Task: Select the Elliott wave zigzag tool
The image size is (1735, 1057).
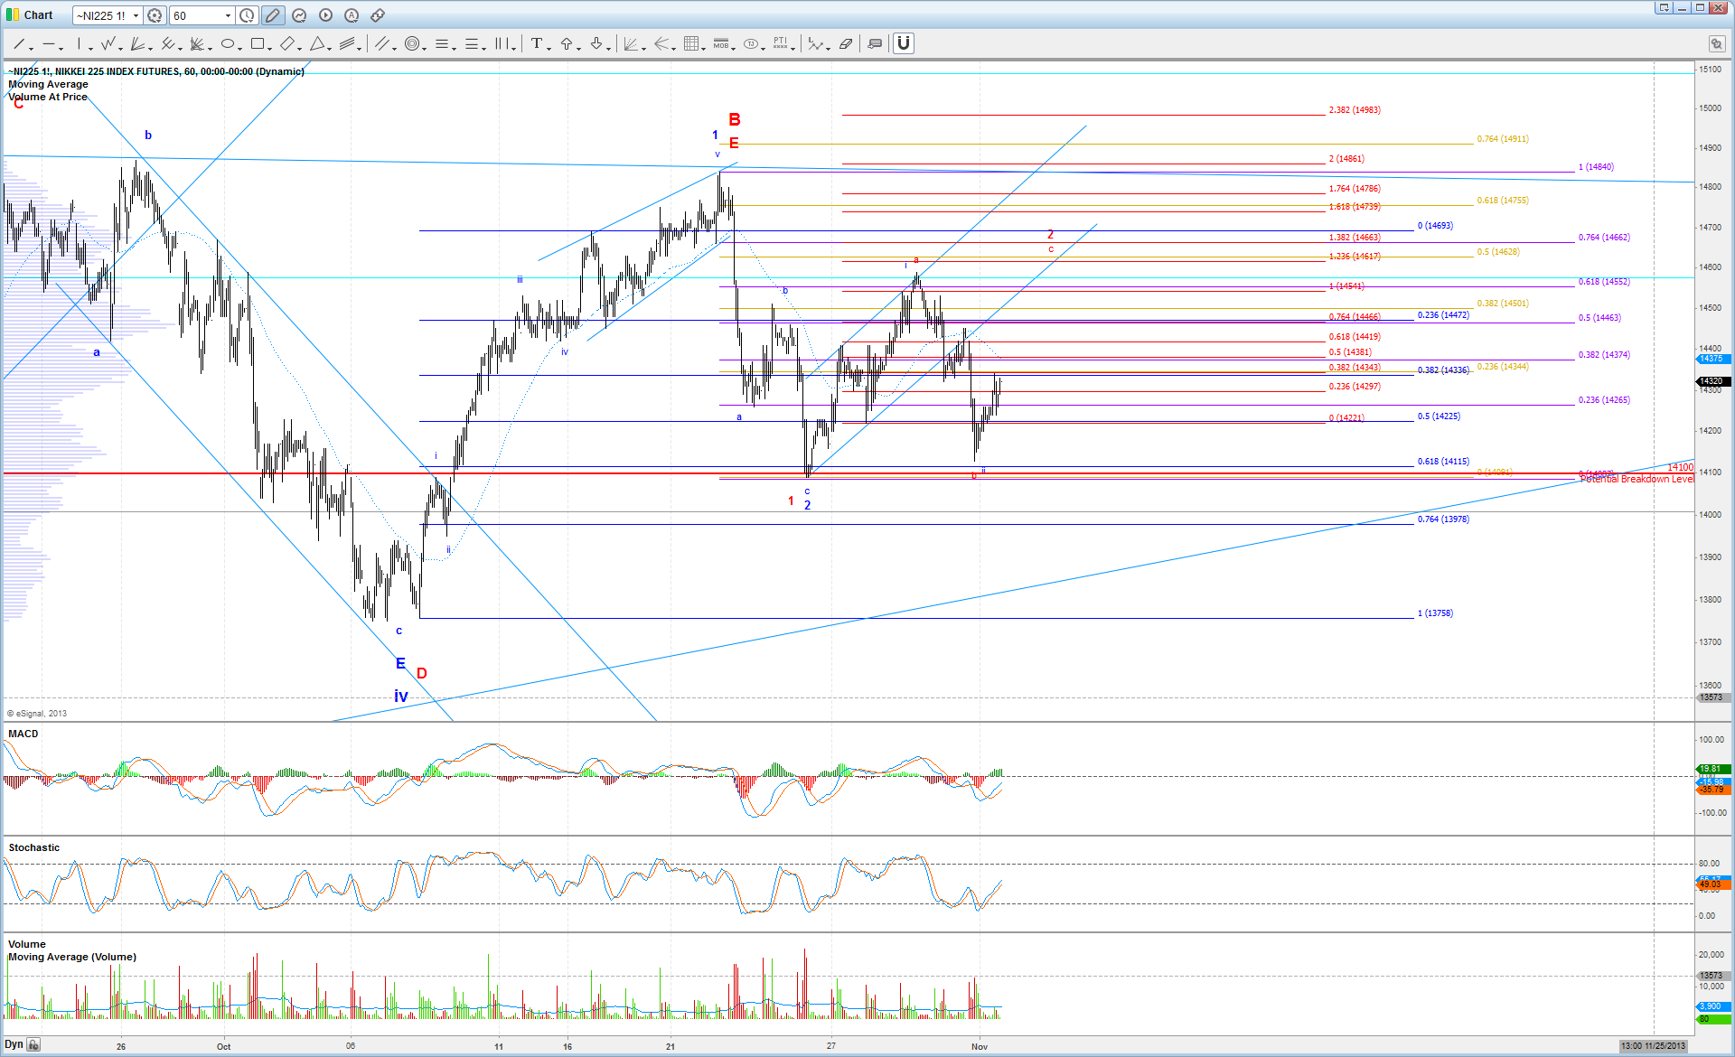Action: (x=108, y=43)
